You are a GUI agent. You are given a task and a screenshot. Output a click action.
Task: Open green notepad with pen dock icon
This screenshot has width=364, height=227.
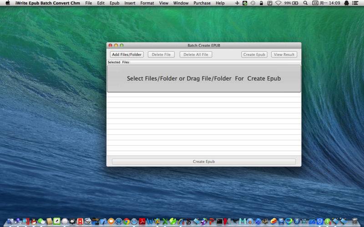click(x=57, y=222)
